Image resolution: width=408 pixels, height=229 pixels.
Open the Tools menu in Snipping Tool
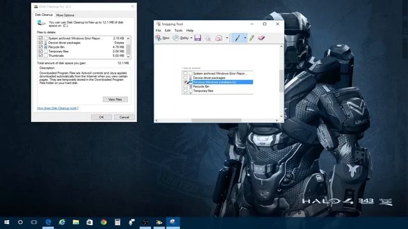178,31
